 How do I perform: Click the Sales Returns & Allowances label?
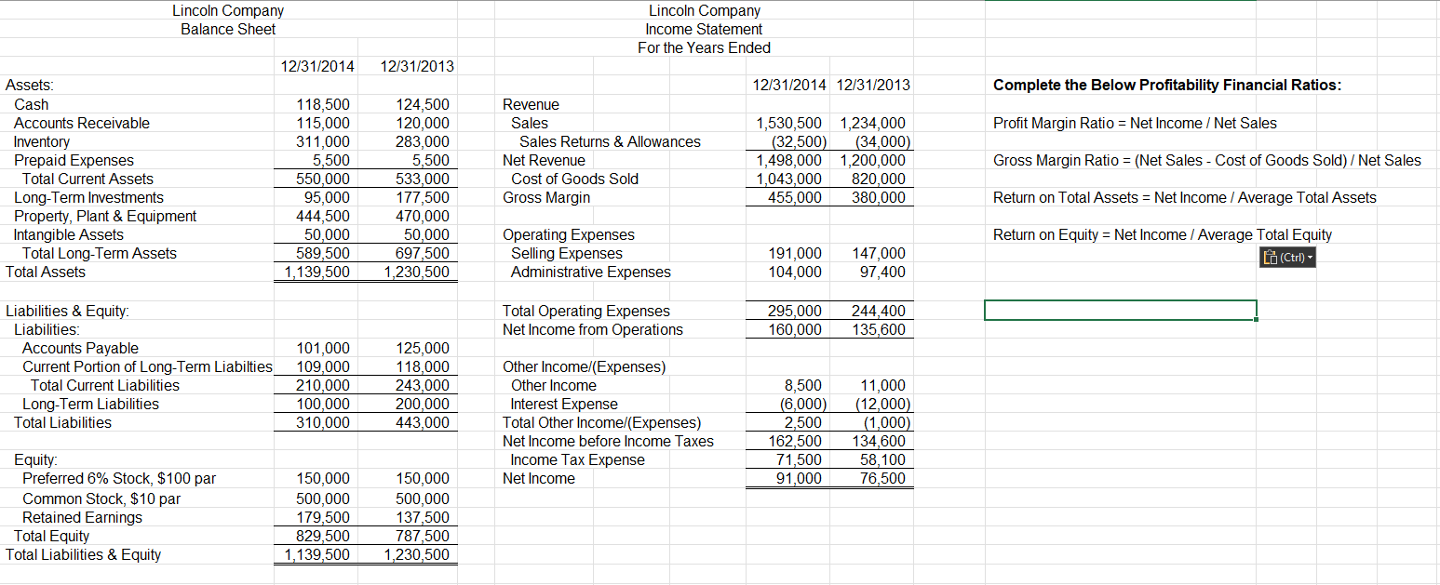coord(610,141)
